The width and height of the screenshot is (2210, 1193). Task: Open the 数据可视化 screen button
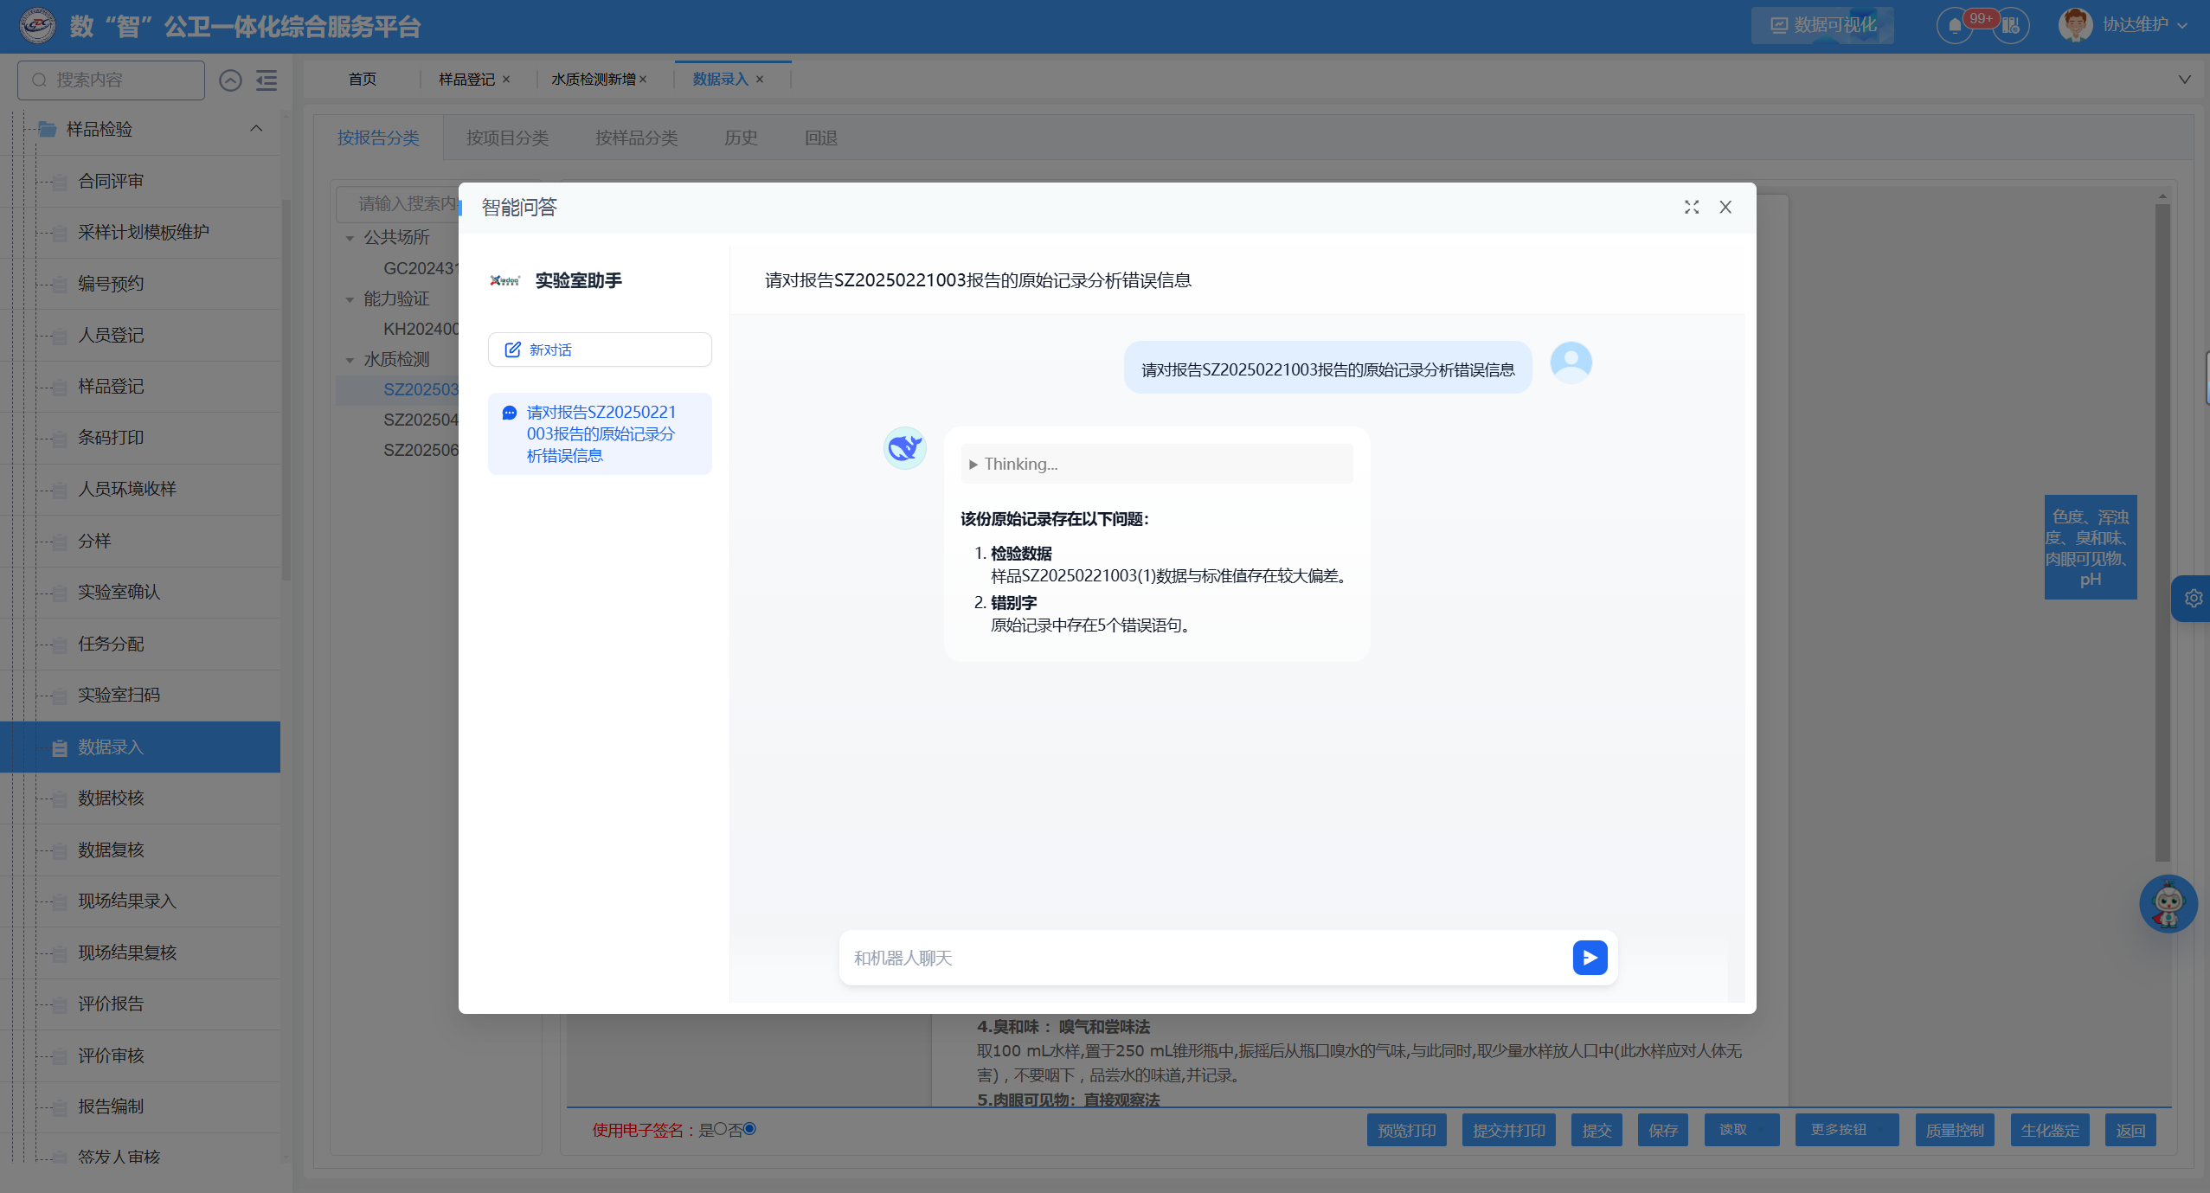1821,25
